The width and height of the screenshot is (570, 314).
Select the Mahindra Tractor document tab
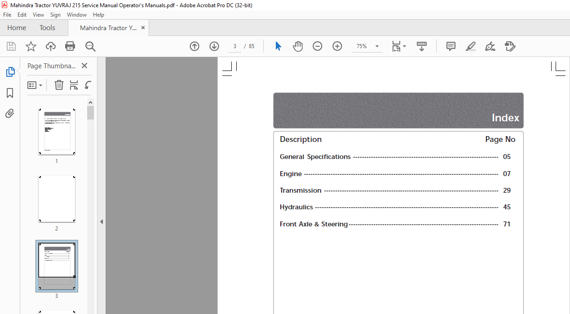coord(108,28)
